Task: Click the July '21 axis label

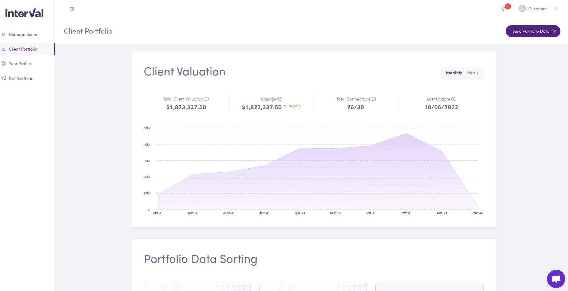Action: coord(264,213)
